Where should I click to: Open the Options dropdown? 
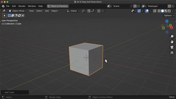[x=169, y=15]
